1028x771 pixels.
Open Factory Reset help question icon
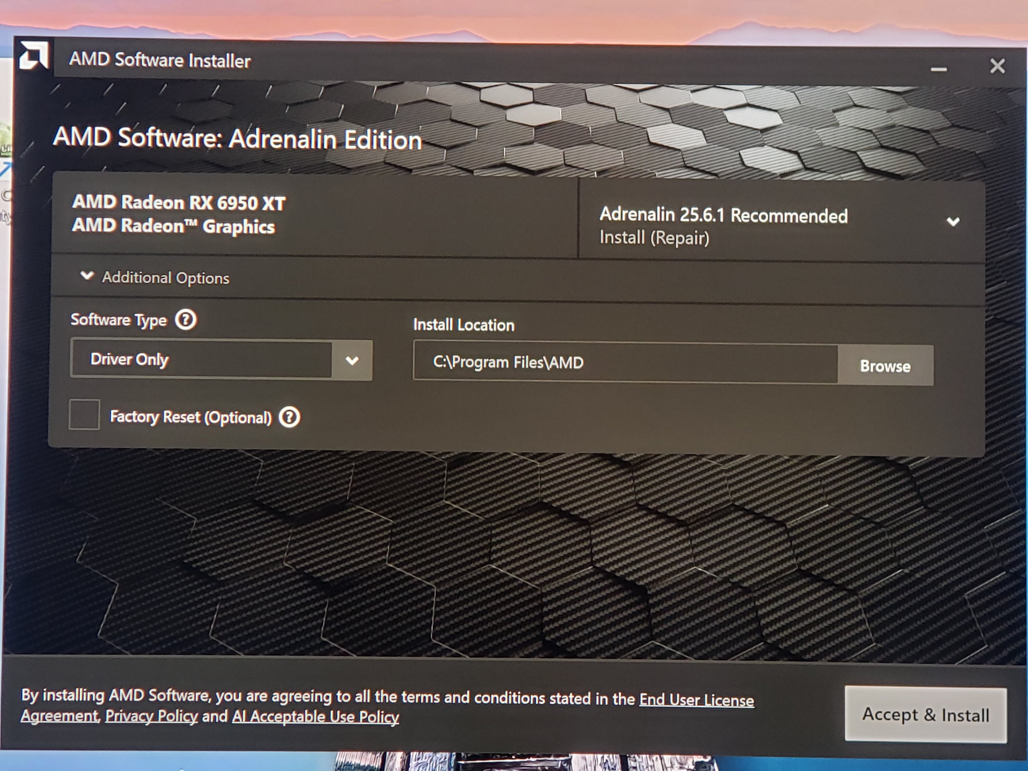(289, 417)
